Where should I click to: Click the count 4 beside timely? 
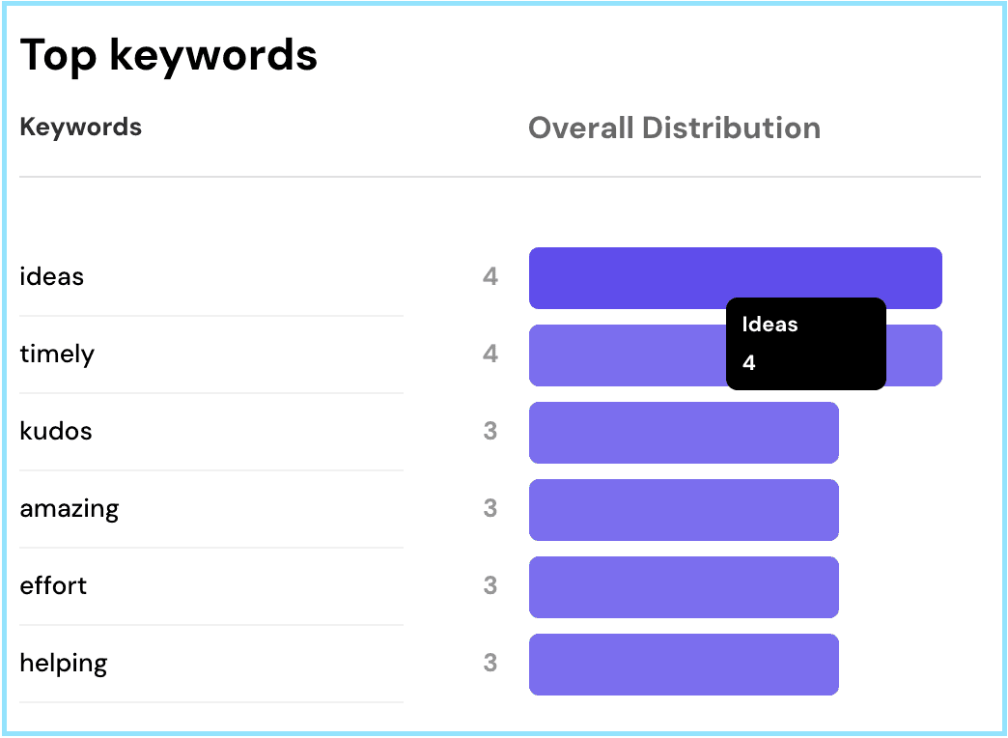(x=490, y=355)
